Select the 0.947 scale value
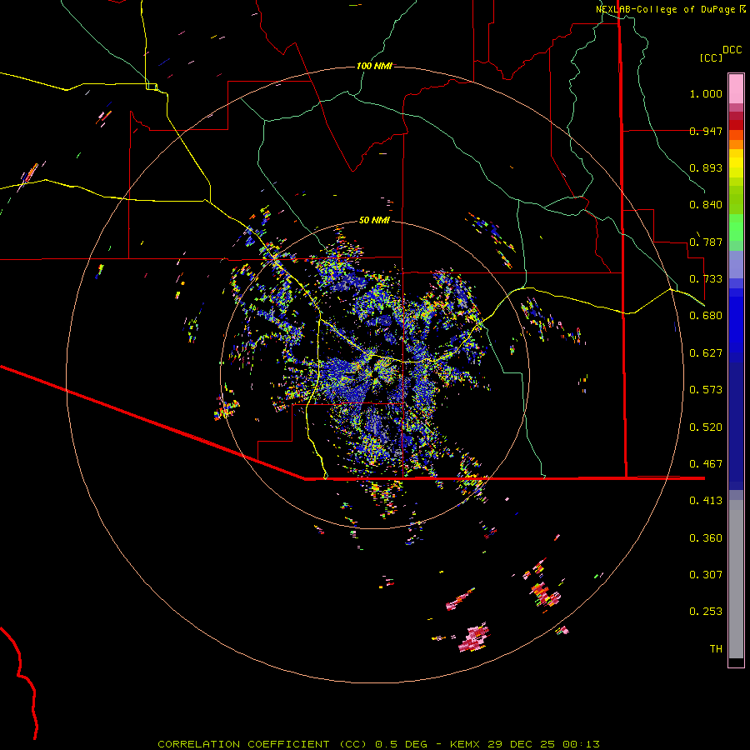 706,131
